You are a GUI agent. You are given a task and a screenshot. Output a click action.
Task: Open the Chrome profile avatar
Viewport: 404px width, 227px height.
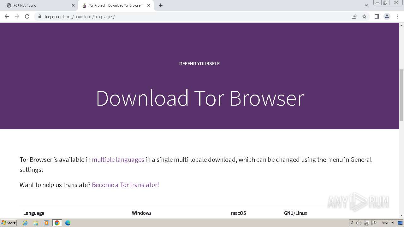(x=387, y=16)
